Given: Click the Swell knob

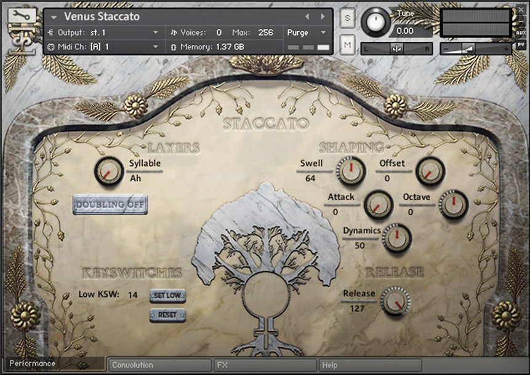Looking at the screenshot, I should [351, 171].
